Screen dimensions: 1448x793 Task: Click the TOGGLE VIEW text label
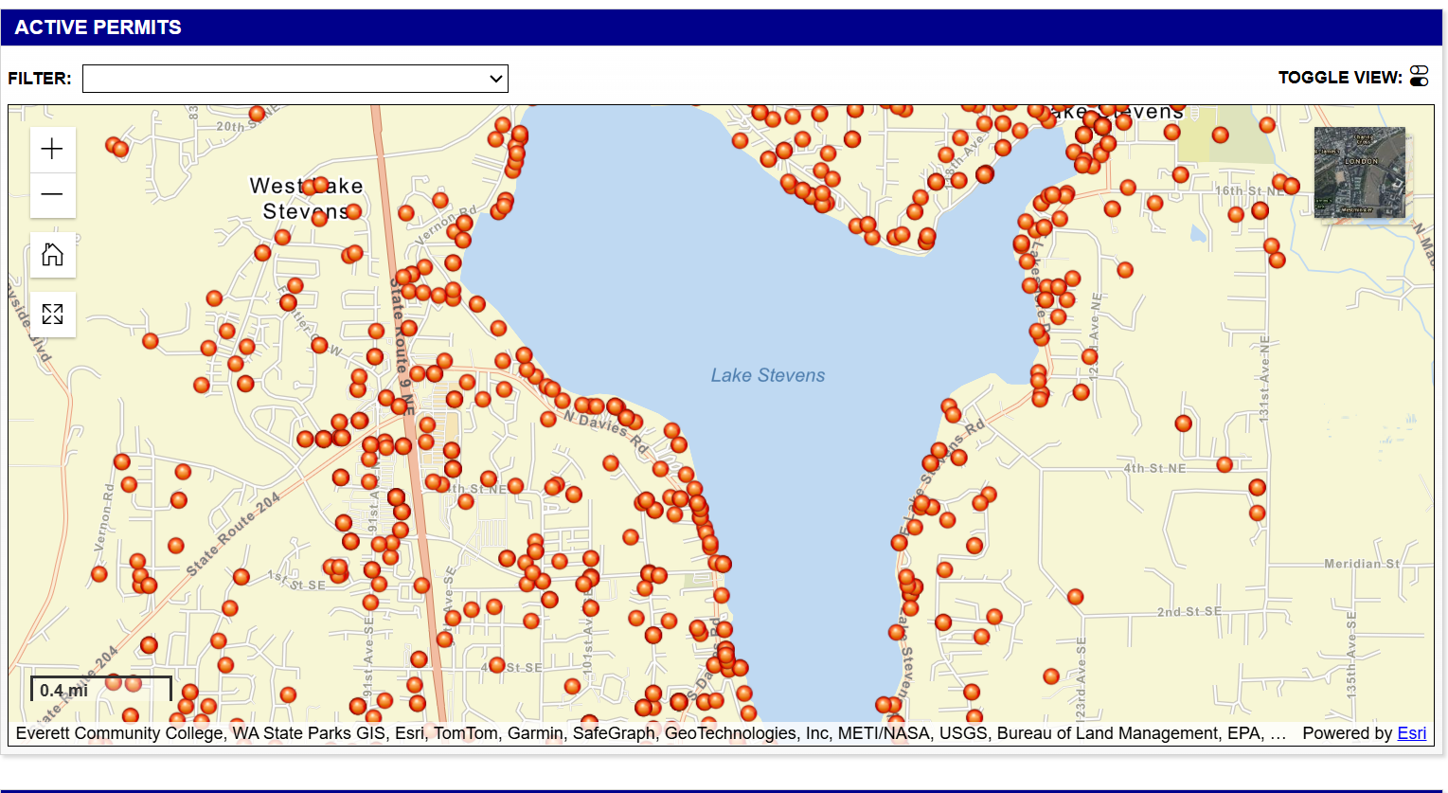point(1339,78)
